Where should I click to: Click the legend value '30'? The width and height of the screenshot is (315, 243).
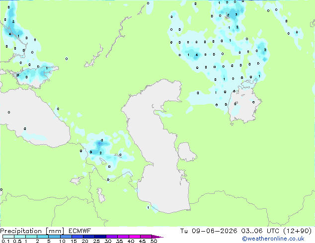click(108, 241)
